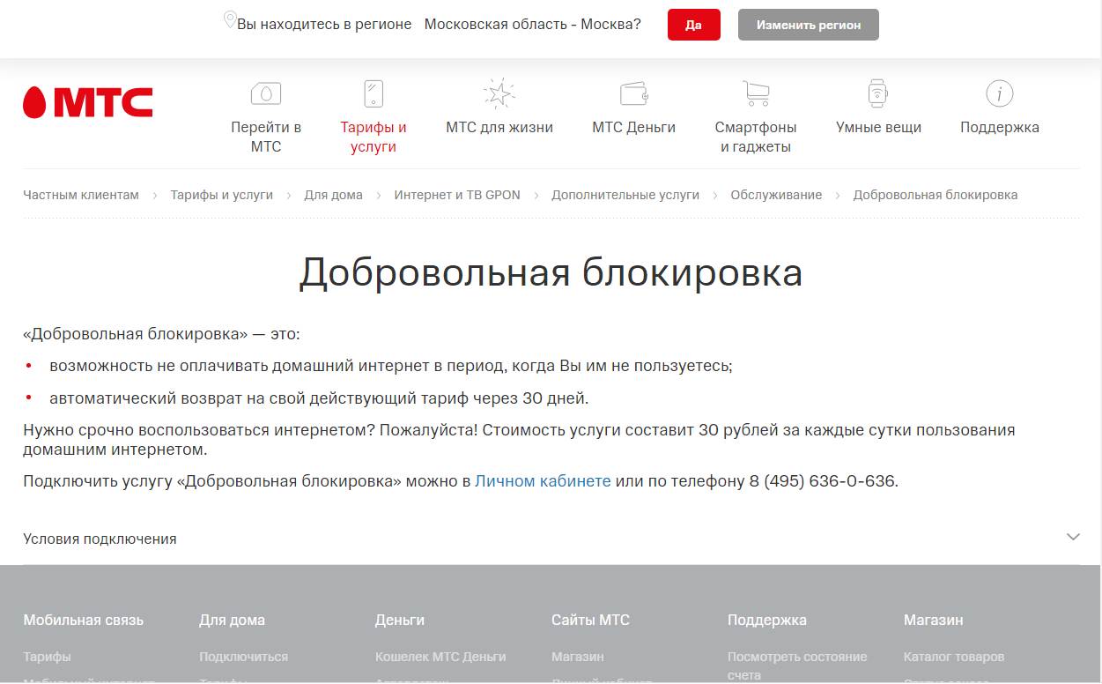Expand the Условия подключения section
The height and width of the screenshot is (684, 1102).
(x=551, y=539)
